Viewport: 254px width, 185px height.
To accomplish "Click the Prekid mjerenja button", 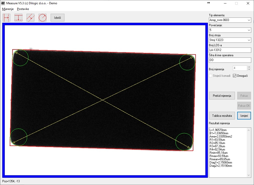I will [222, 96].
